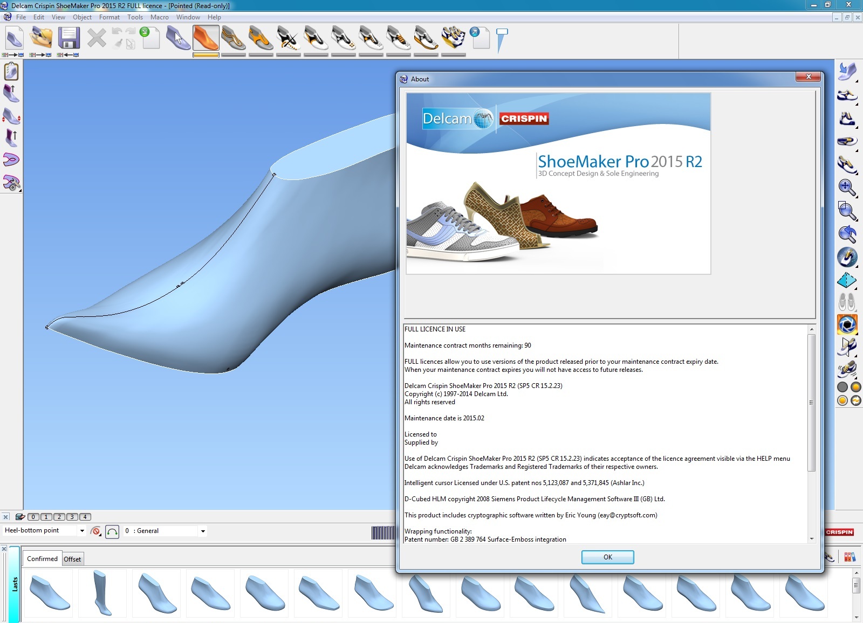Click the purple last raise-up icon
Viewport: 863px width, 623px height.
(x=11, y=93)
